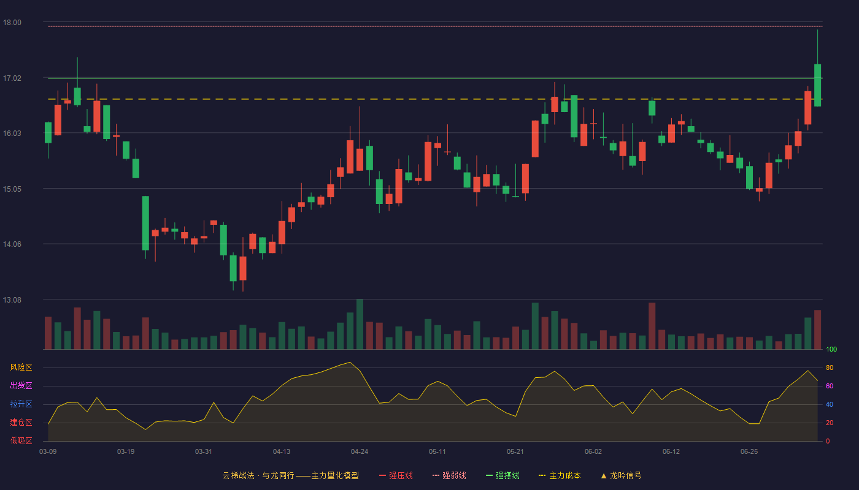Image resolution: width=859 pixels, height=490 pixels.
Task: Click the 80 value on the right axis
Action: tap(830, 367)
